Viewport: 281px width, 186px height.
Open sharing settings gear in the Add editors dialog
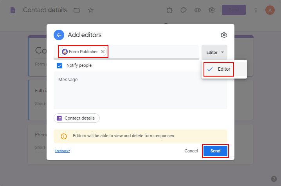[x=223, y=35]
